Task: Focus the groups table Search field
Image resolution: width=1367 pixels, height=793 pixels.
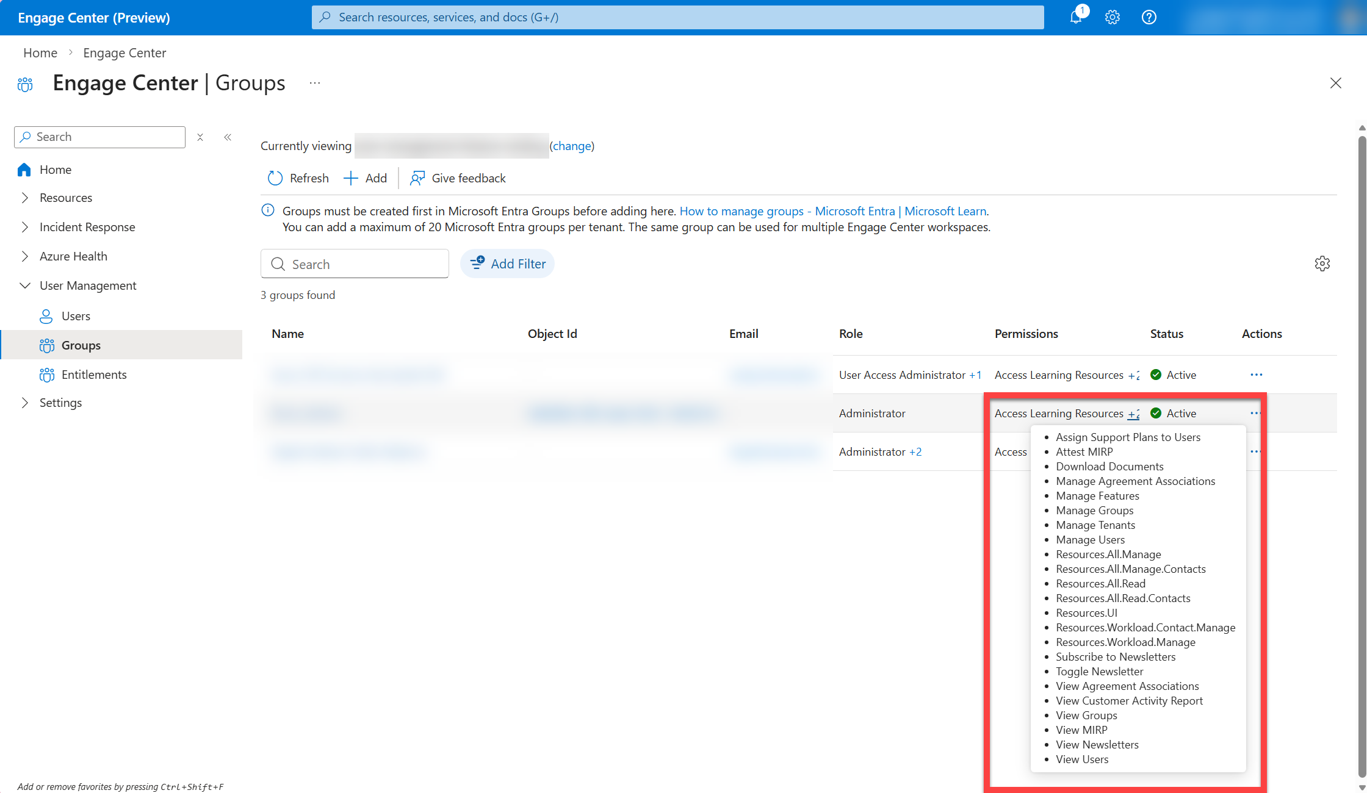Action: point(355,264)
